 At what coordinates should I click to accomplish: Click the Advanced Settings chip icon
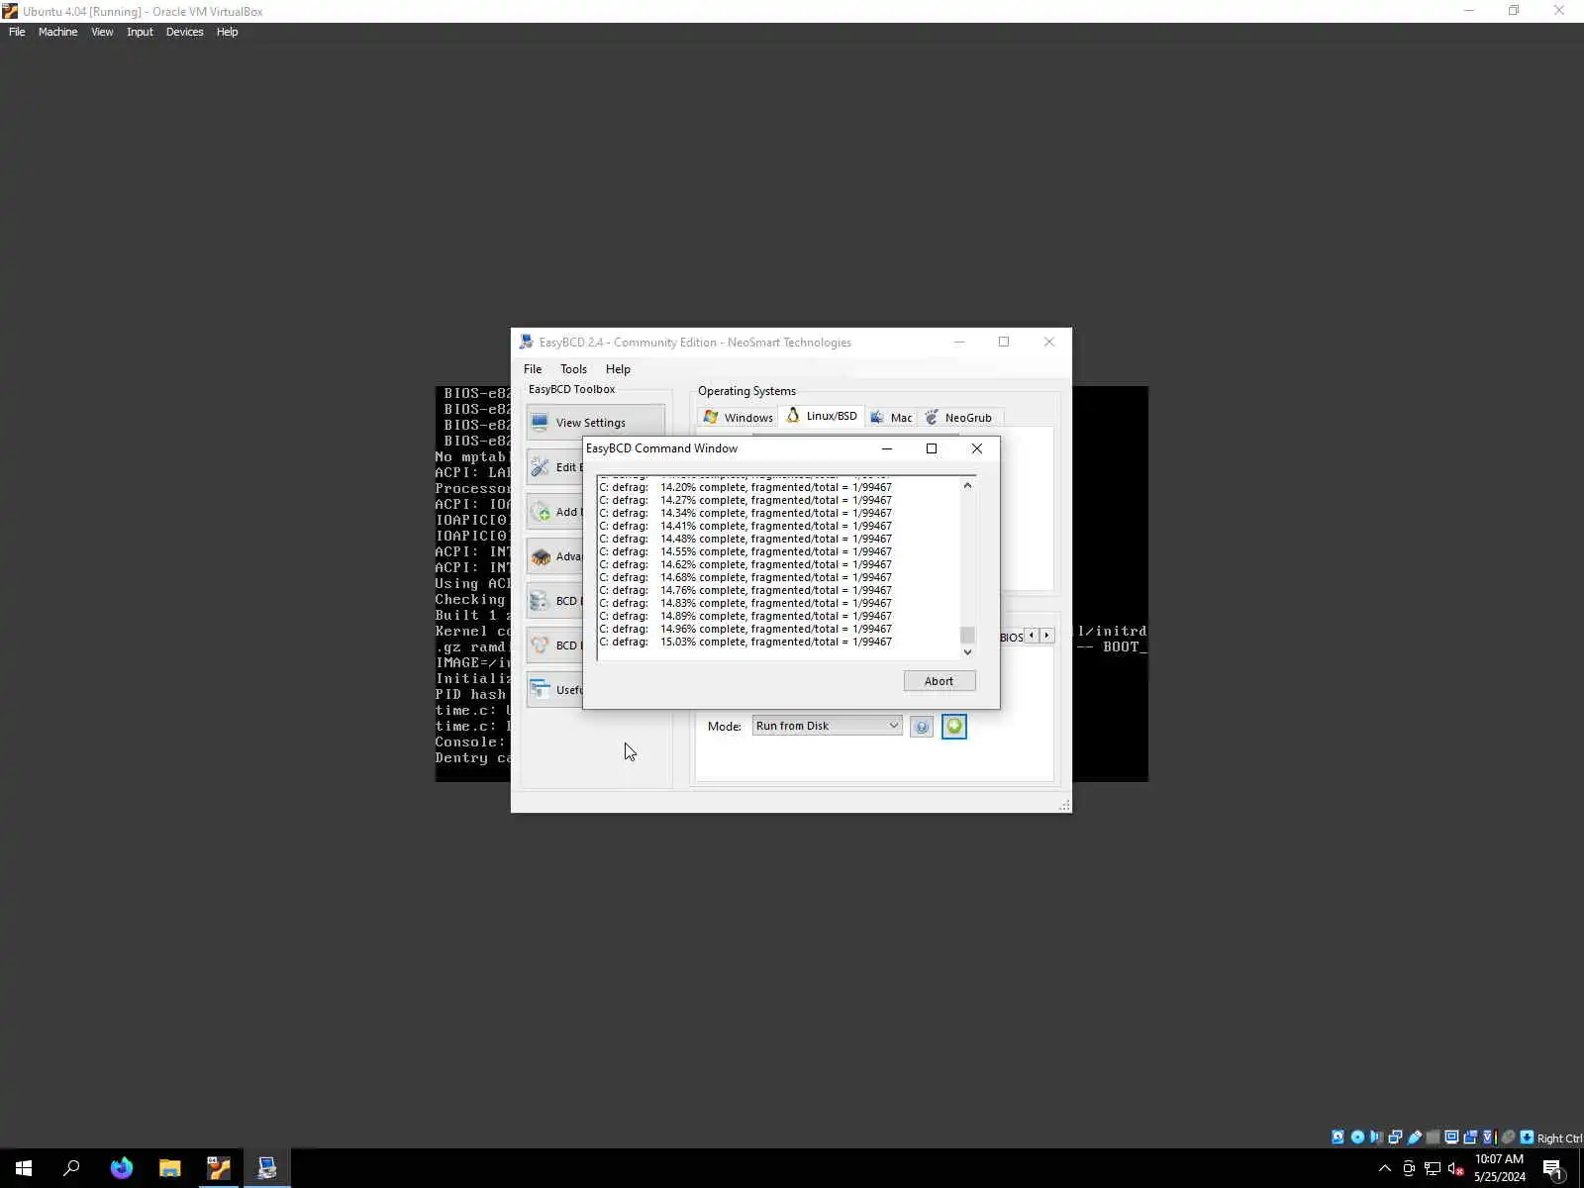(541, 556)
